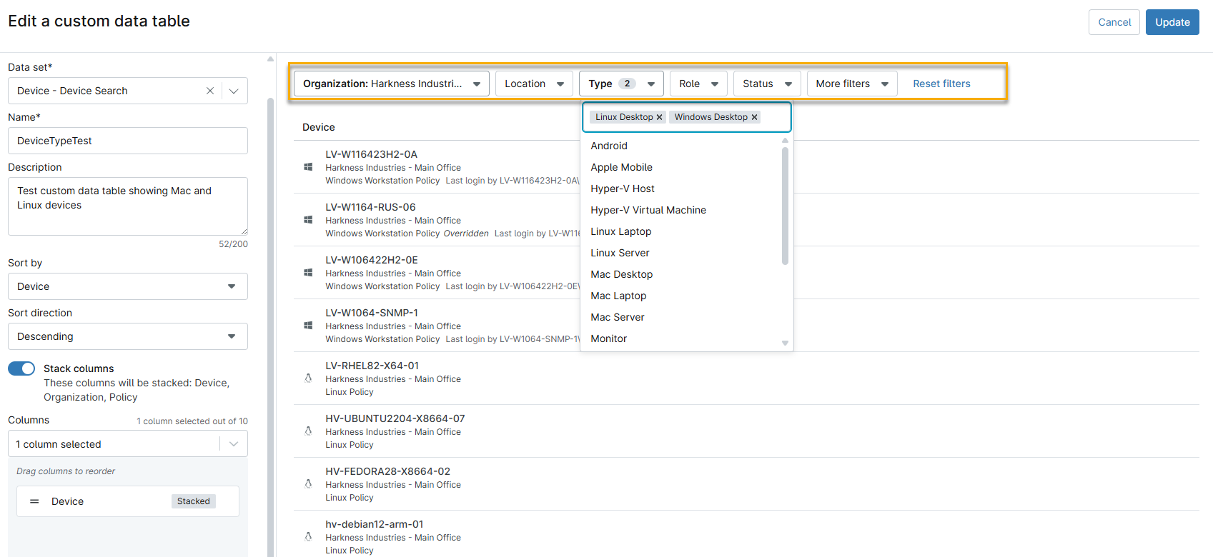Screen dimensions: 1213x557
Task: Click Windows icon beside LV-W116423H2-0A
Action: coord(308,167)
